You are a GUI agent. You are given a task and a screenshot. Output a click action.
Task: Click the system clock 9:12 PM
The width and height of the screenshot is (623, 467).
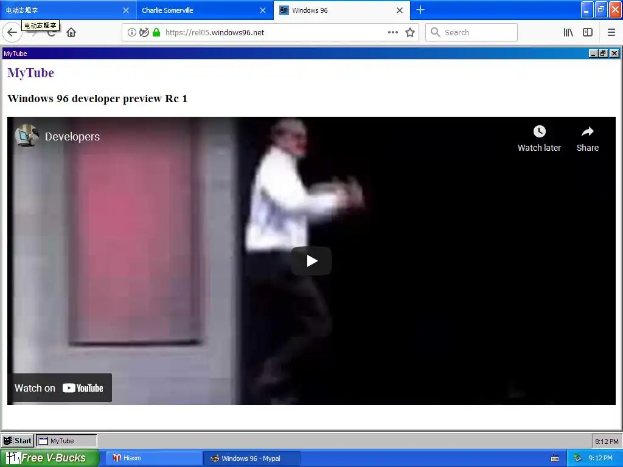600,458
